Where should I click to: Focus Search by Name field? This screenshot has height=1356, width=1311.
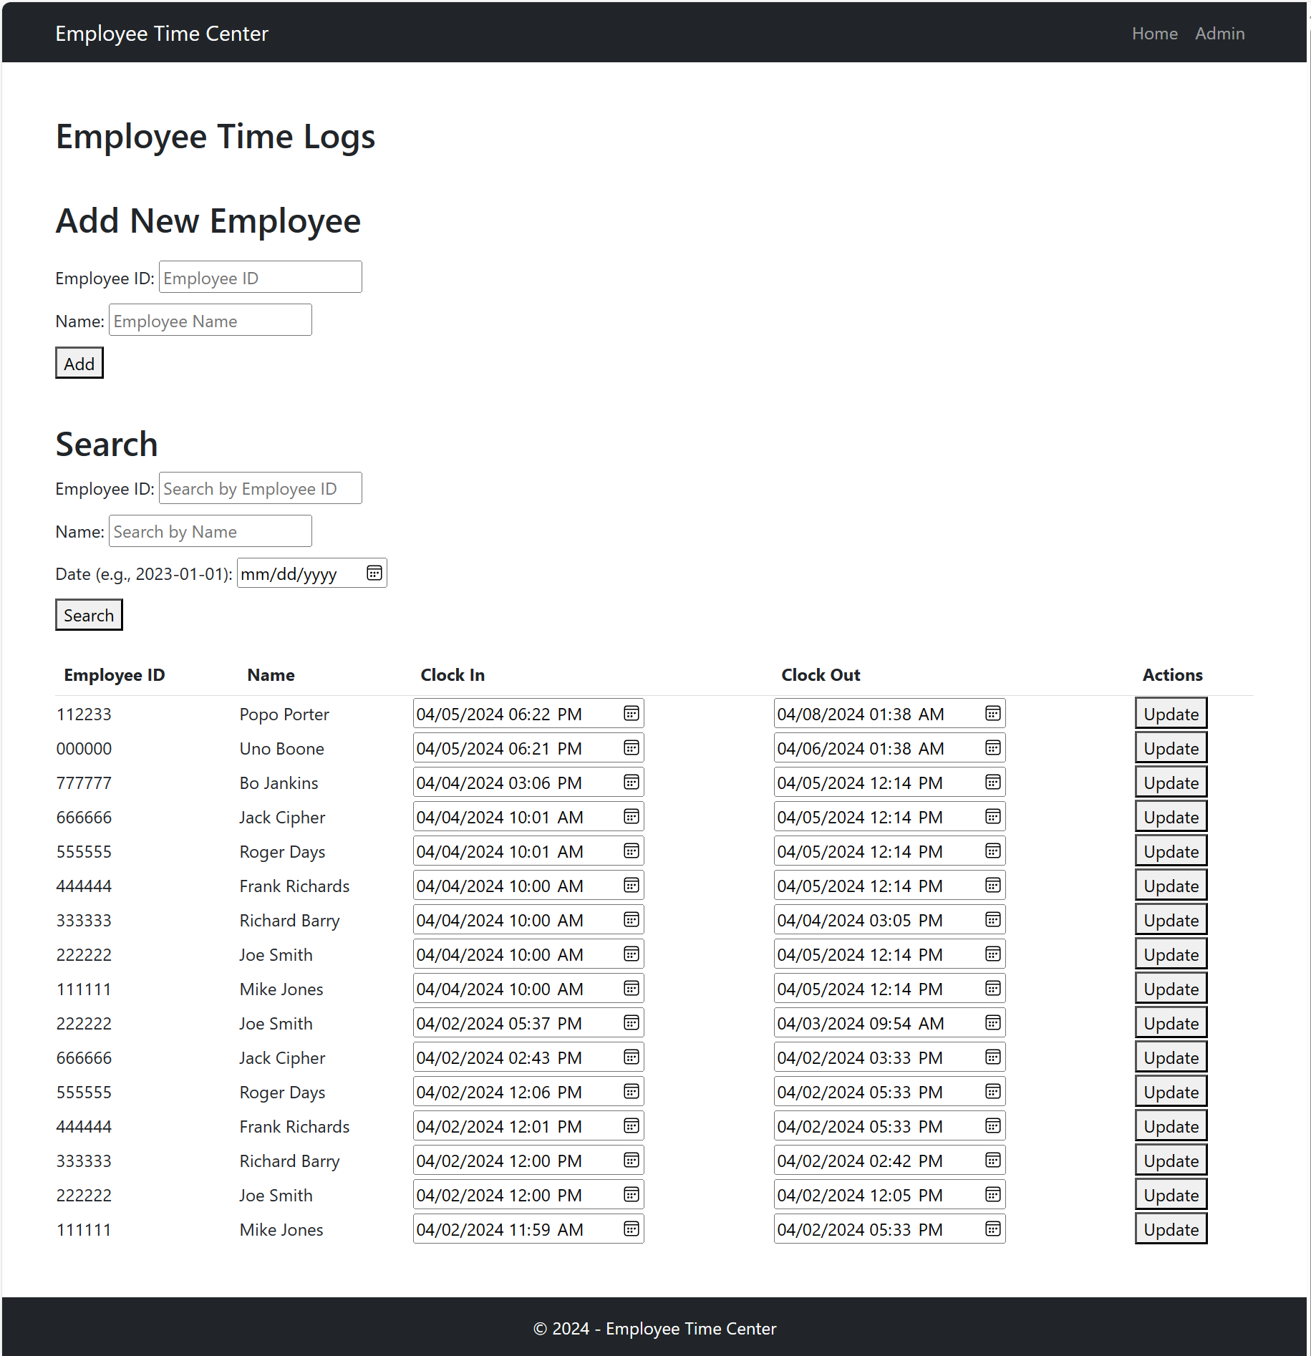[211, 531]
